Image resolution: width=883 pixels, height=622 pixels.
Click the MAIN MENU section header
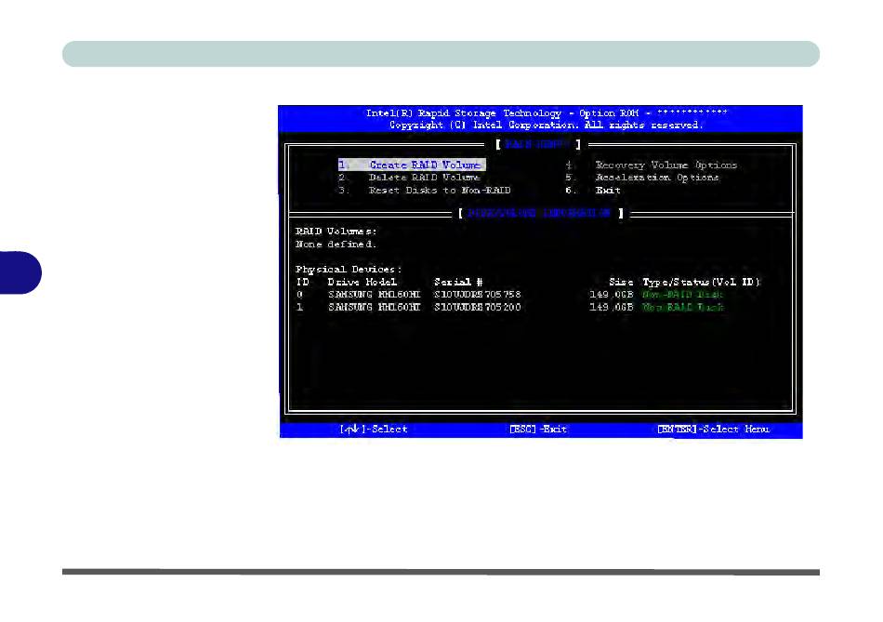(537, 145)
